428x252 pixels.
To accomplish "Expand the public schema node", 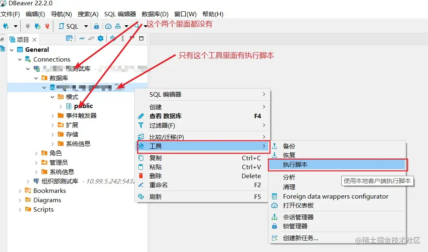I will pyautogui.click(x=61, y=106).
